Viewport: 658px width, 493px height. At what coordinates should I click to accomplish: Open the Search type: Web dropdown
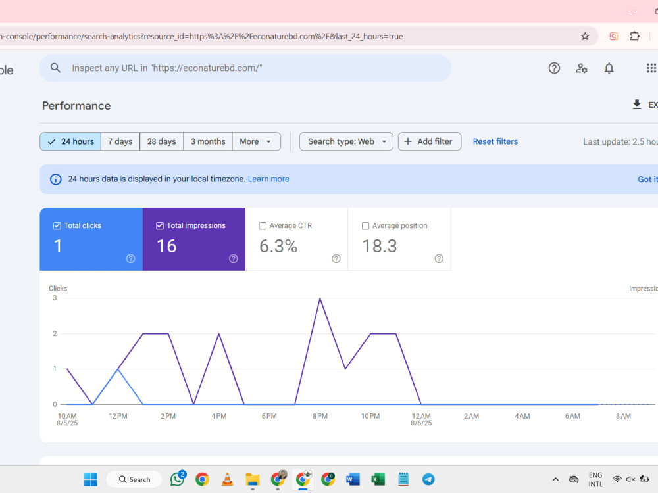tap(346, 142)
